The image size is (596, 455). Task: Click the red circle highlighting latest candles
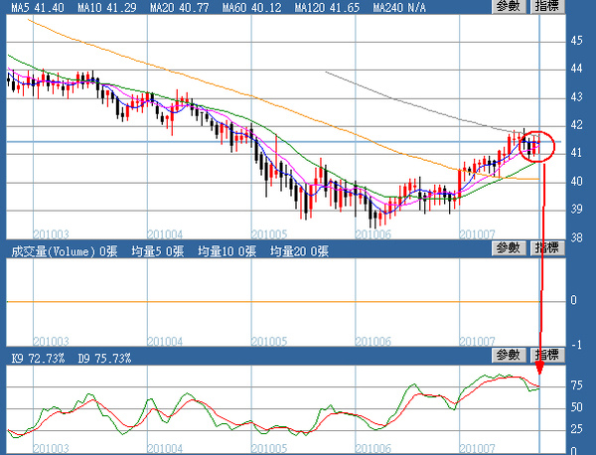(536, 146)
